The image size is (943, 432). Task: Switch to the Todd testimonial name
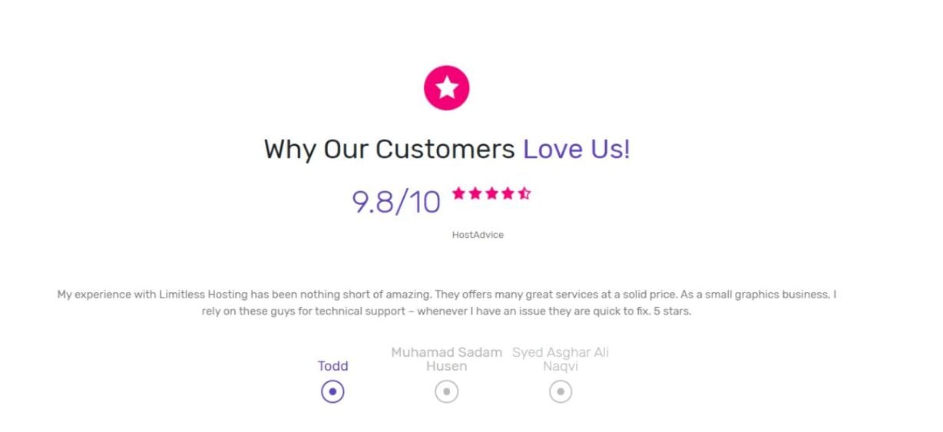coord(333,366)
